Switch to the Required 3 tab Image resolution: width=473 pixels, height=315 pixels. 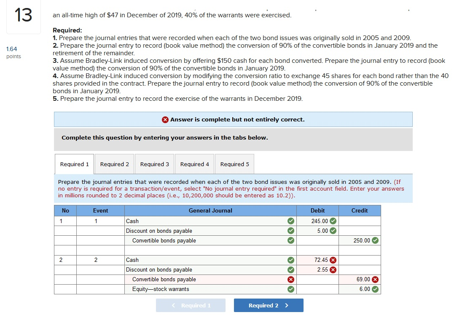click(x=154, y=164)
